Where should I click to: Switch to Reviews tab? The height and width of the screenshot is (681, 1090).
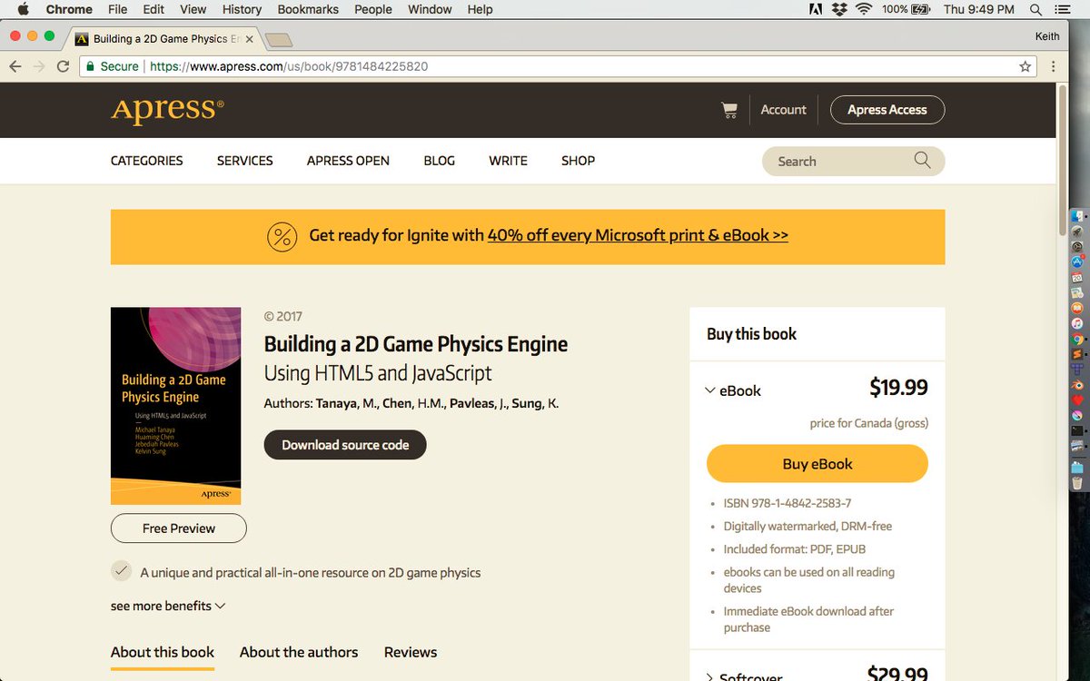411,652
